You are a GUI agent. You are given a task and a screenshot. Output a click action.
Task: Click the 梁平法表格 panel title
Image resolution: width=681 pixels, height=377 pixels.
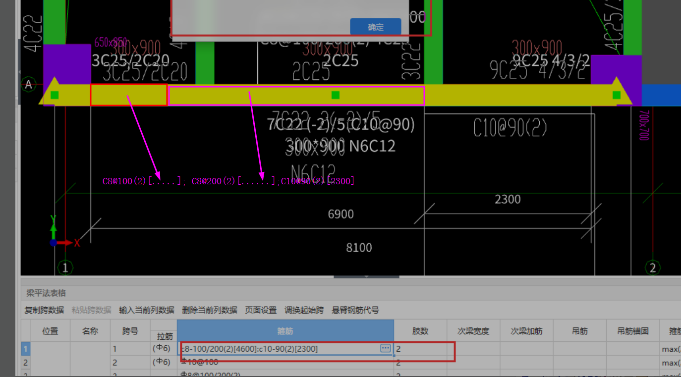click(46, 293)
